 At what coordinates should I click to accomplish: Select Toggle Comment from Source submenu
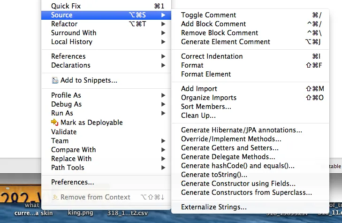208,15
